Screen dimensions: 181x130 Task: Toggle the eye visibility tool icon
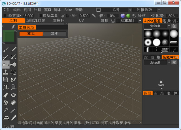[13, 95]
